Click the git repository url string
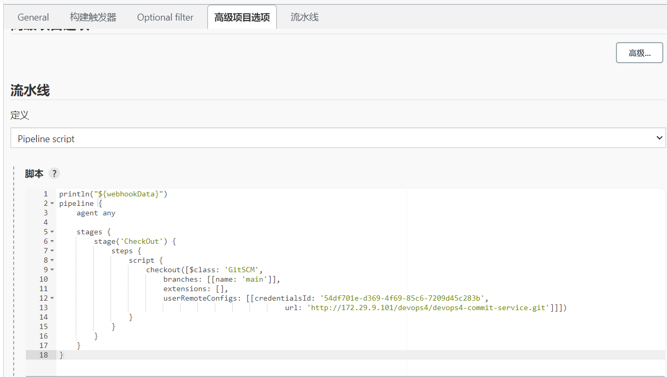This screenshot has width=667, height=377. [x=429, y=307]
